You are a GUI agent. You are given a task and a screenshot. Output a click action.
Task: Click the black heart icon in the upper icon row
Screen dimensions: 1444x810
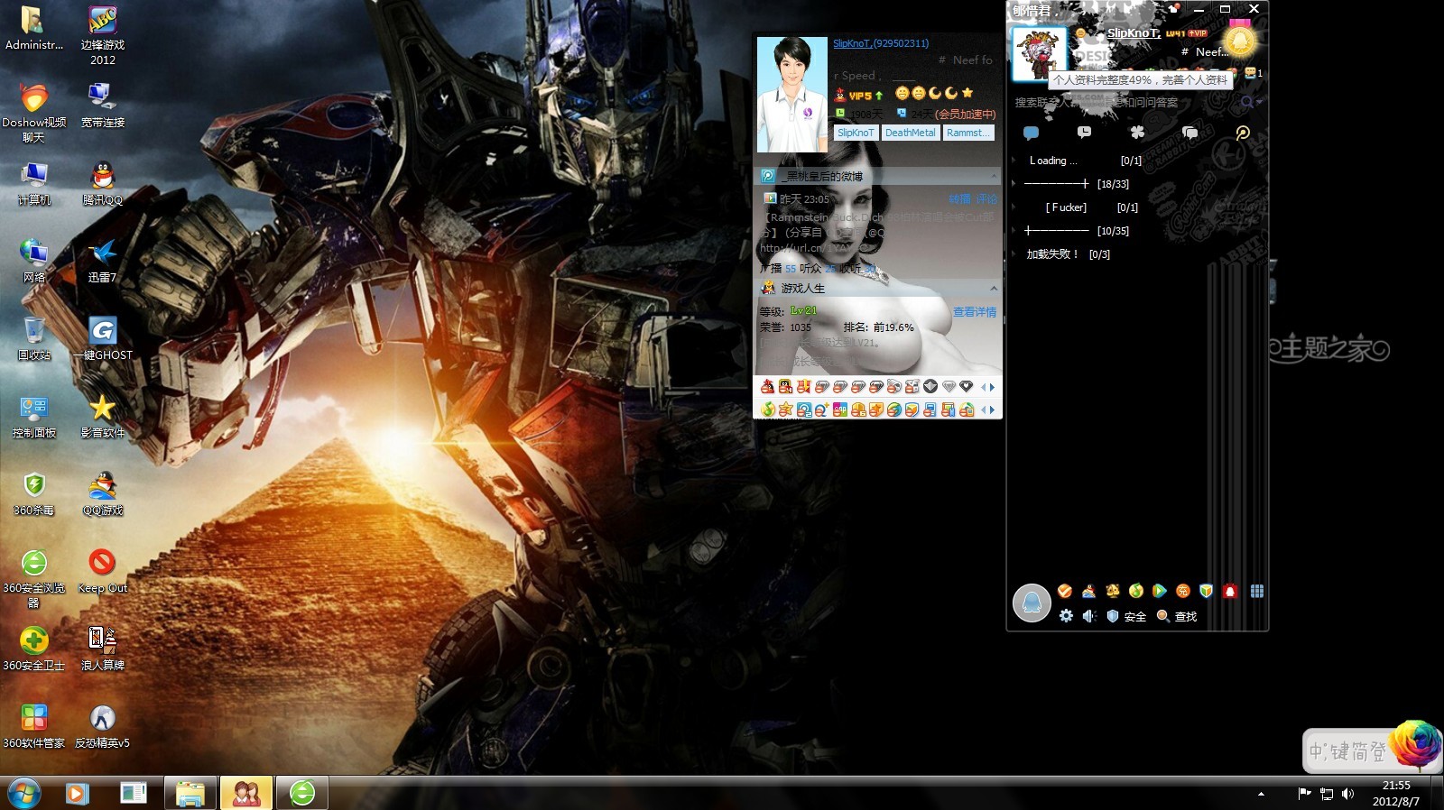[x=966, y=386]
